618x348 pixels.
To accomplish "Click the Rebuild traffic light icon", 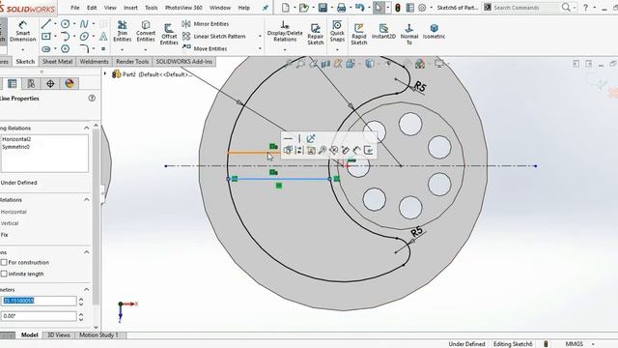I will [397, 8].
